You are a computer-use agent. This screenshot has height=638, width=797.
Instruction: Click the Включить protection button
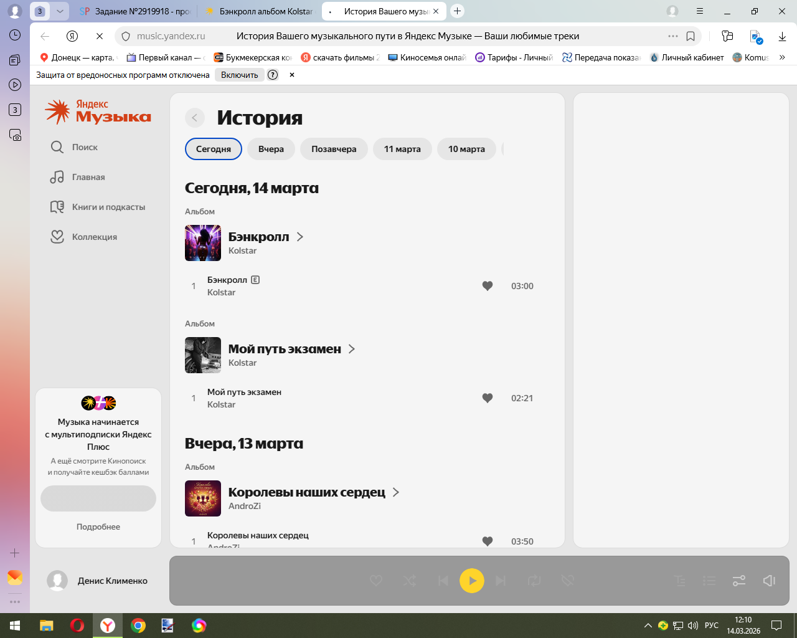coord(239,75)
